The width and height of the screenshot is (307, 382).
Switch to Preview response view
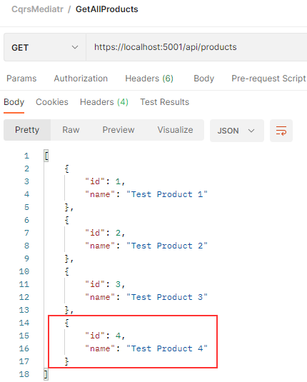click(119, 130)
